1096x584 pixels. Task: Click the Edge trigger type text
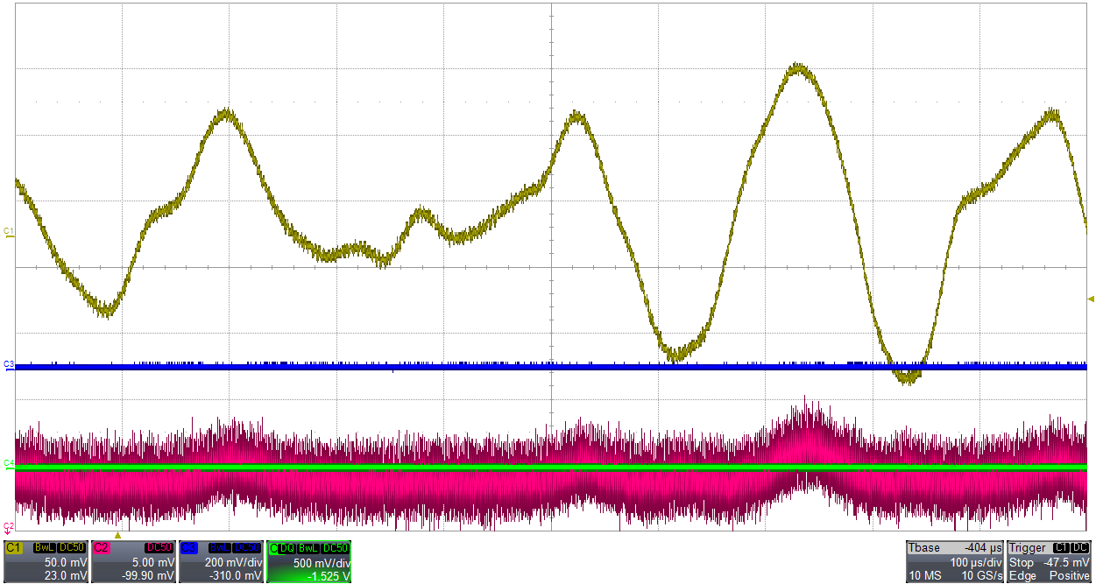point(1022,575)
